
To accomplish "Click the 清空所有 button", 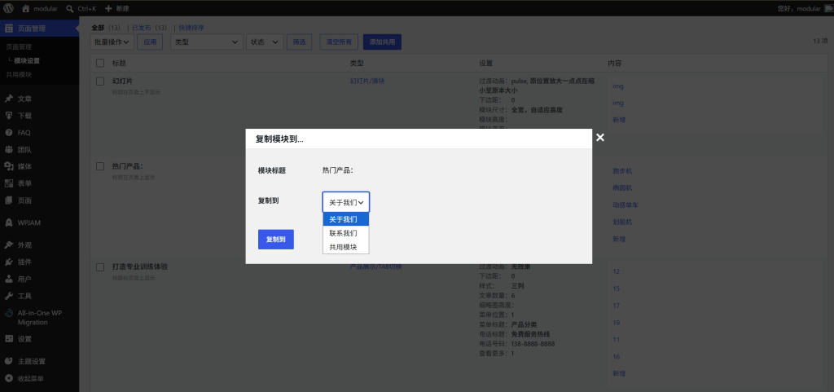I will pos(339,42).
